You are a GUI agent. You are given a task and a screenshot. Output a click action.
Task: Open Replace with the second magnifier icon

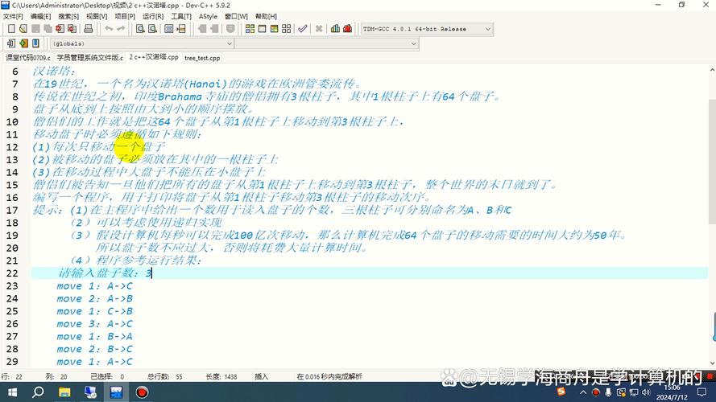pos(152,29)
